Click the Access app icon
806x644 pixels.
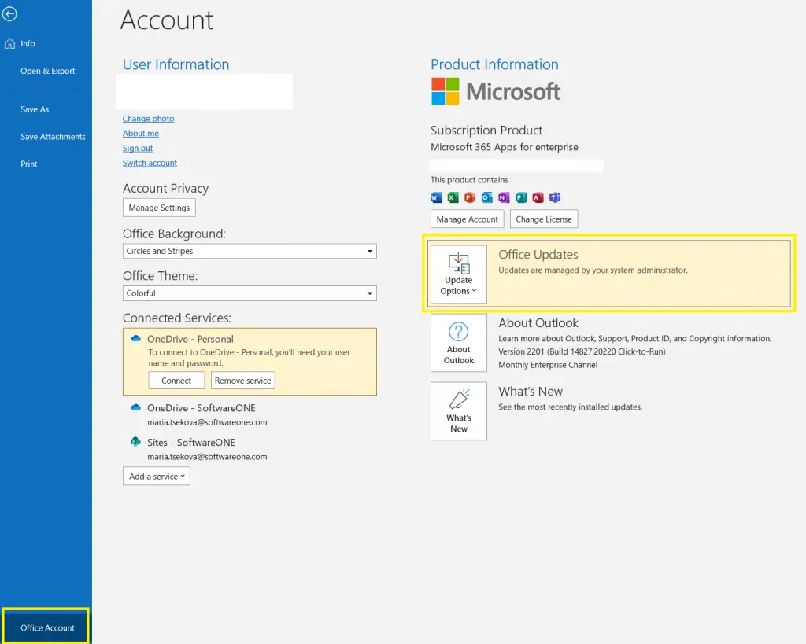(538, 197)
